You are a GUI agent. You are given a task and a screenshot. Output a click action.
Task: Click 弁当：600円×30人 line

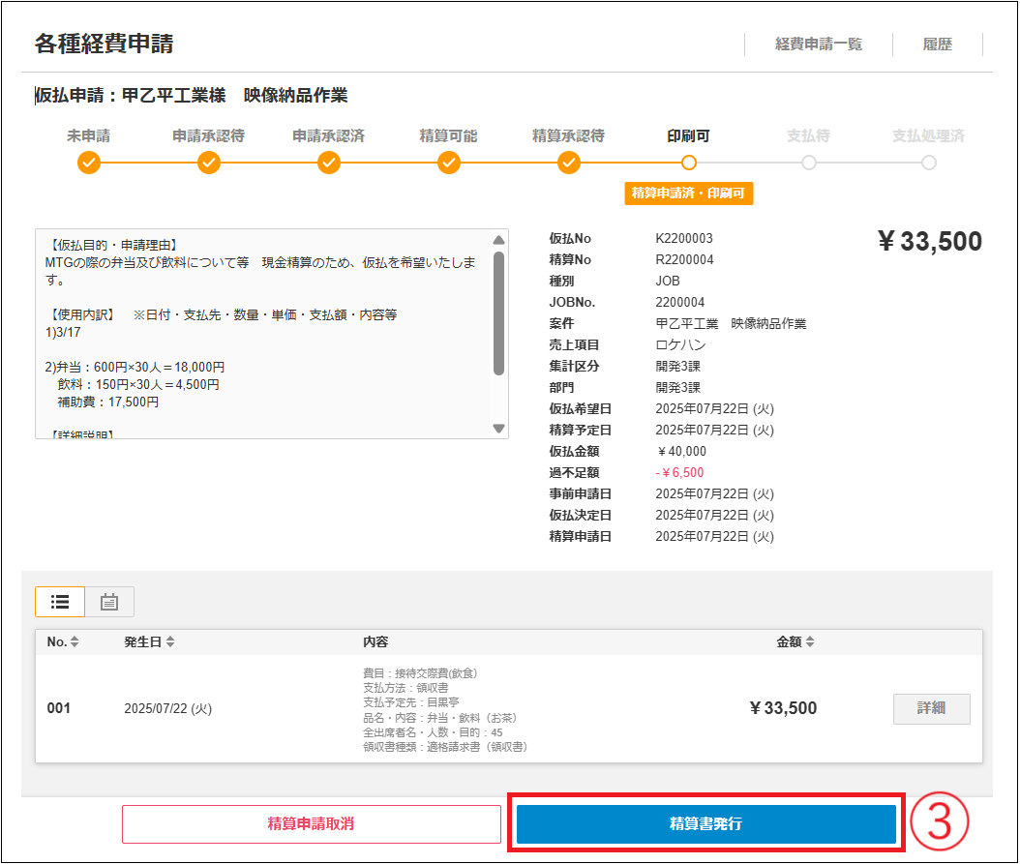(x=135, y=367)
